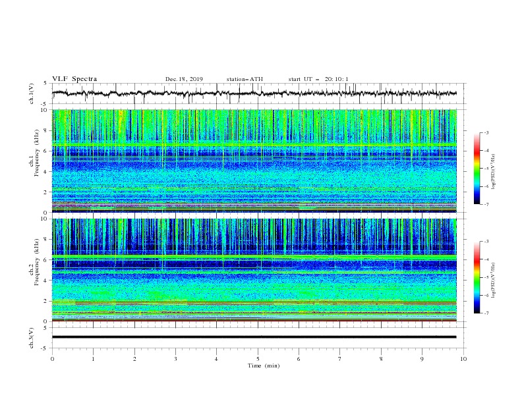
Task: Click the ch.3 flat voltage trace
Action: tap(254, 337)
